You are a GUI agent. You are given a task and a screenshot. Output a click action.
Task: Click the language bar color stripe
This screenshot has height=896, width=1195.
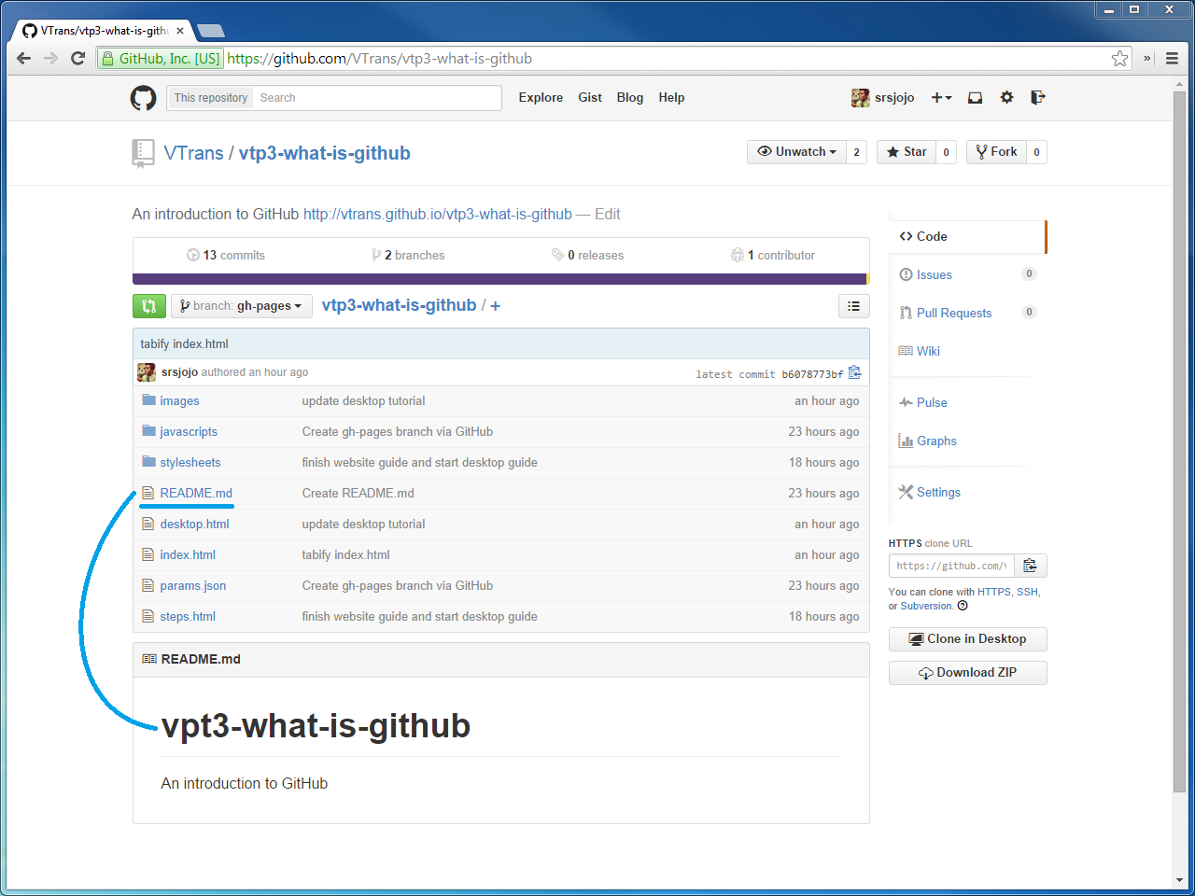click(x=500, y=279)
